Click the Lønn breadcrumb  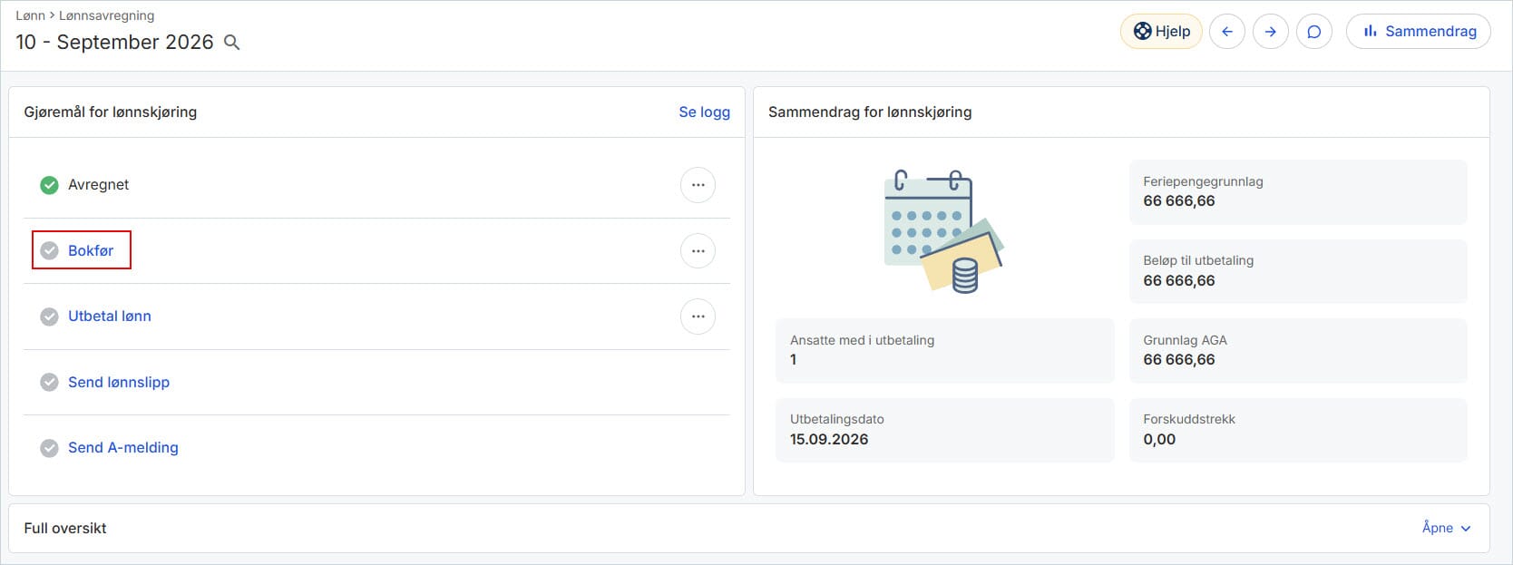[x=30, y=15]
